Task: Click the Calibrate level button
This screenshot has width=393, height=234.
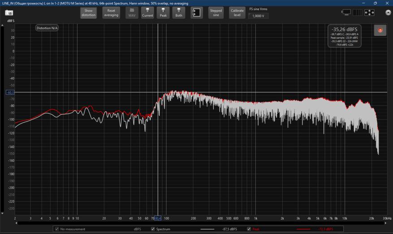Action: click(x=237, y=13)
